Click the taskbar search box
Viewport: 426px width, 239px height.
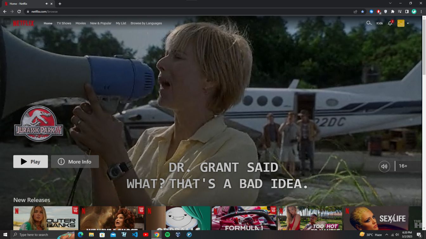pos(43,235)
